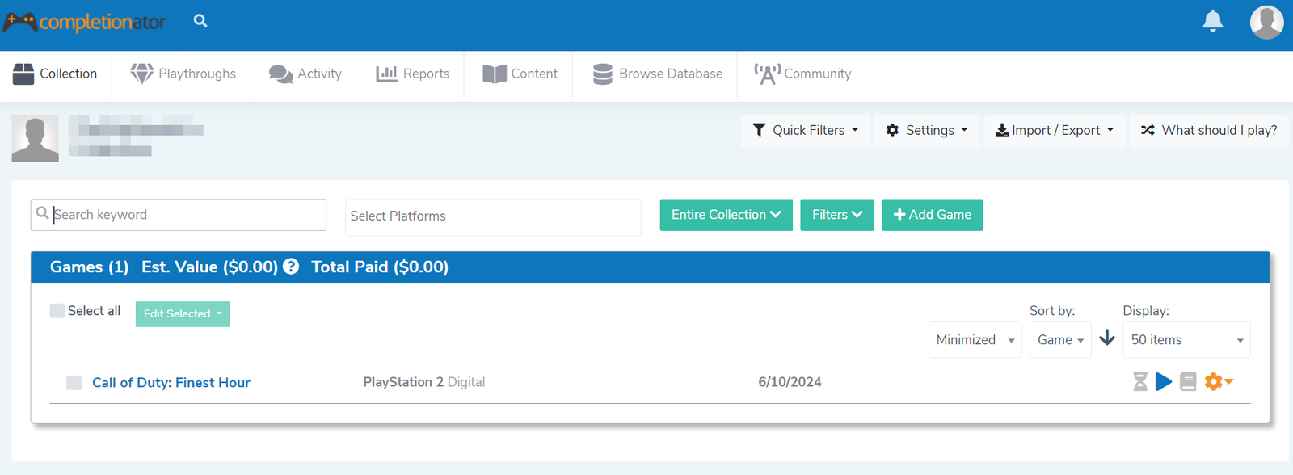Tick checkbox next to Call of Duty: Finest Hour
The height and width of the screenshot is (475, 1293).
tap(74, 383)
